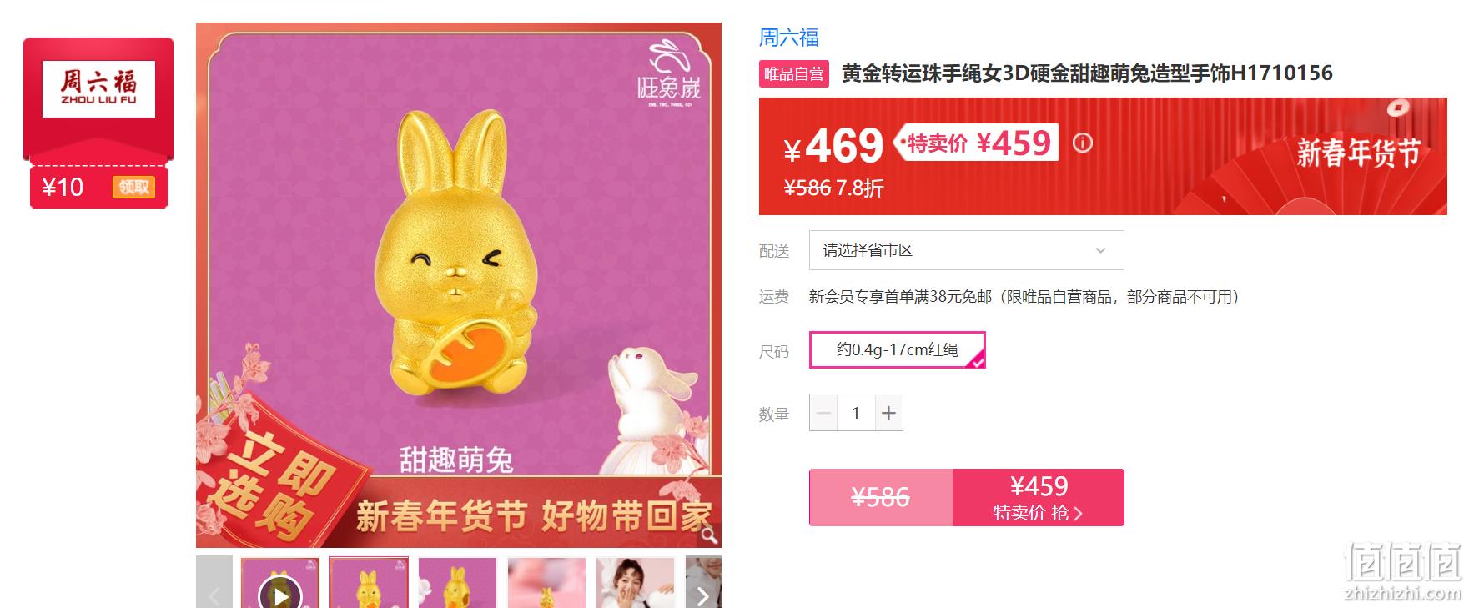Increase quantity with plus button

[x=889, y=413]
